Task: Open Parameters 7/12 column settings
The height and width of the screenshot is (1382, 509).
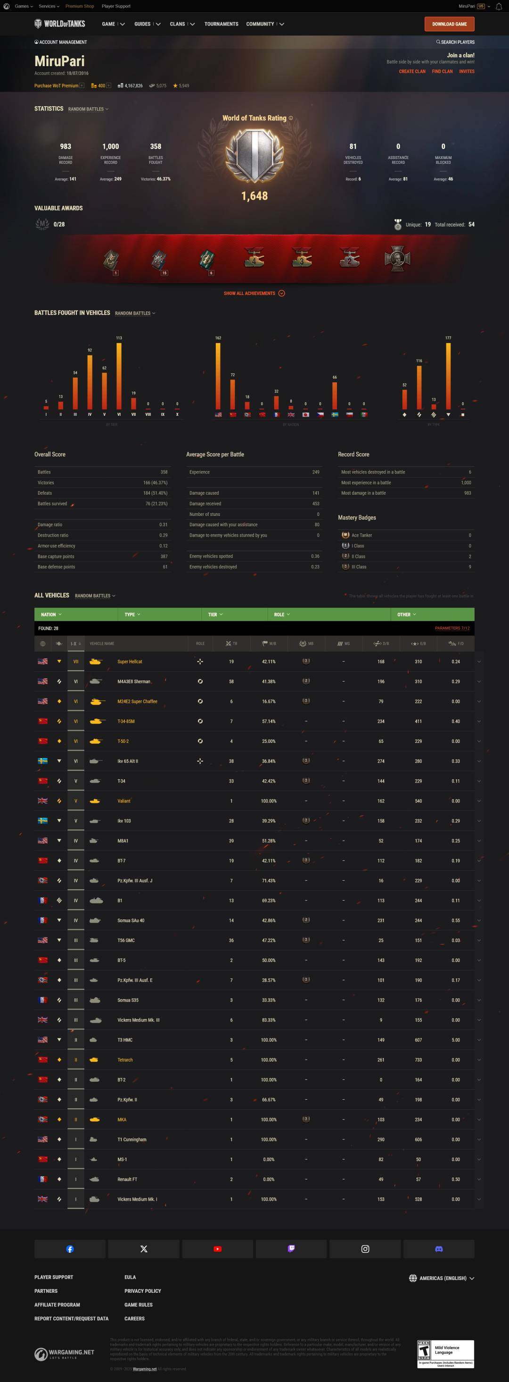Action: pos(452,628)
